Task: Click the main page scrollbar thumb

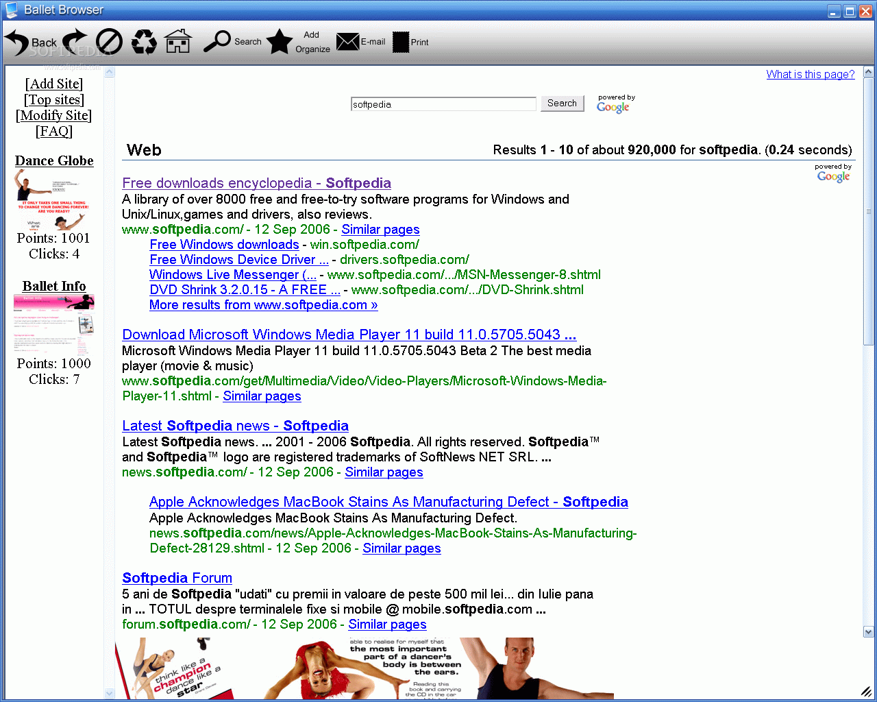Action: pos(869,212)
